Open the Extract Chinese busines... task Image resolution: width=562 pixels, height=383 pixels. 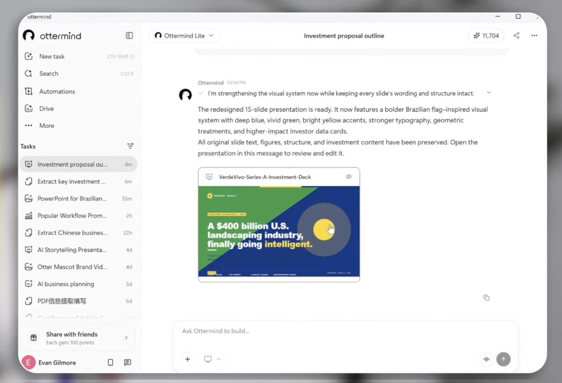coord(78,233)
